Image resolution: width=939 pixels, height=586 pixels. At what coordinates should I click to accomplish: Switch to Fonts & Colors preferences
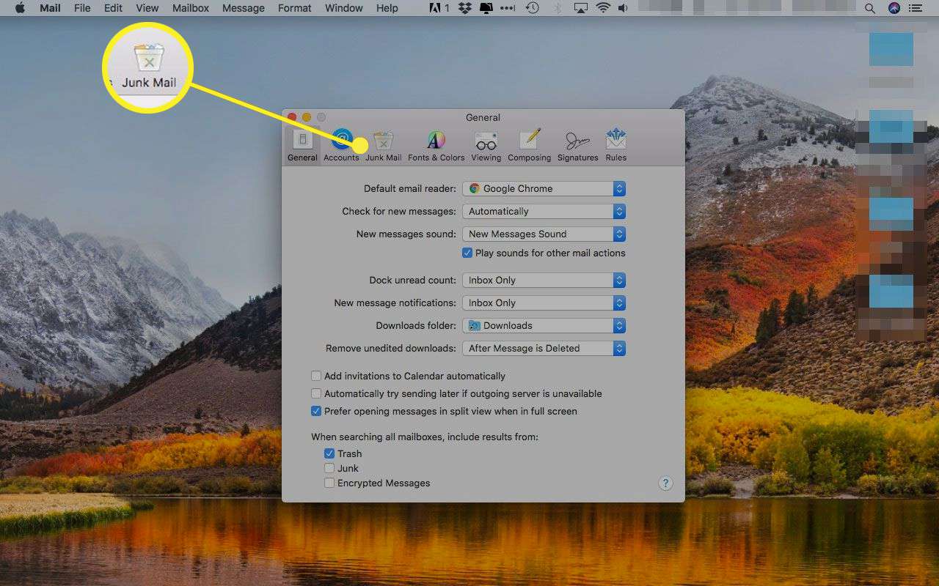pyautogui.click(x=436, y=144)
